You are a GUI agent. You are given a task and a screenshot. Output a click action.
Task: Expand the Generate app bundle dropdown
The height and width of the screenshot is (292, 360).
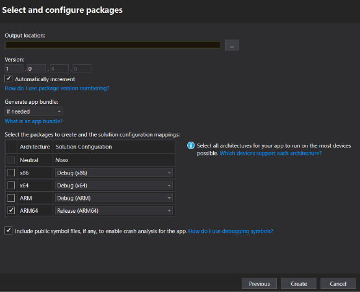tap(33, 111)
